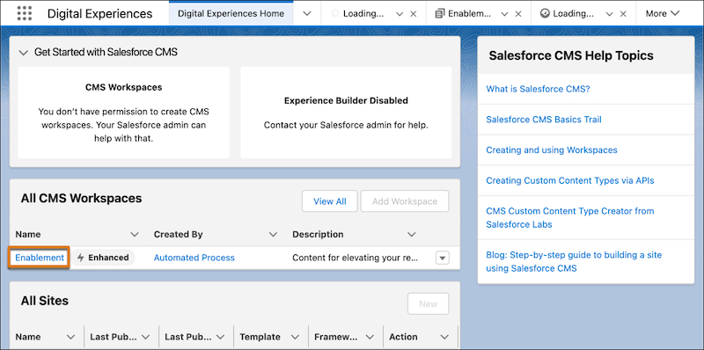Screen dimensions: 704x350
Task: Click the Digital Experiences app name
Action: click(100, 13)
